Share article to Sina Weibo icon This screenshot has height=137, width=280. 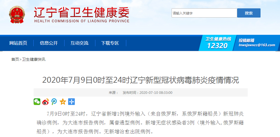coord(46,102)
